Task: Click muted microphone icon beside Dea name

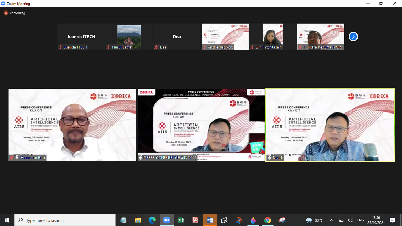Action: point(157,47)
